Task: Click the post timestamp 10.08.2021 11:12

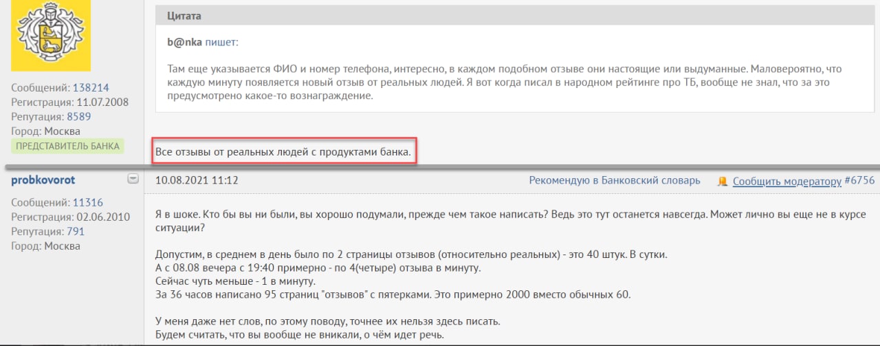Action: pyautogui.click(x=197, y=181)
